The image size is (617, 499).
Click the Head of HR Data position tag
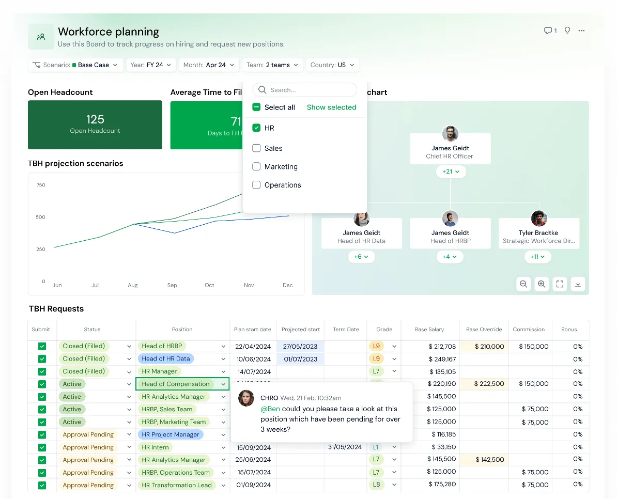166,358
